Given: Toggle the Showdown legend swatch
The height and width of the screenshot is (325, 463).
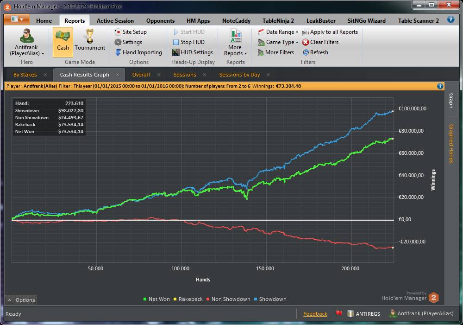Looking at the screenshot, I should point(256,300).
